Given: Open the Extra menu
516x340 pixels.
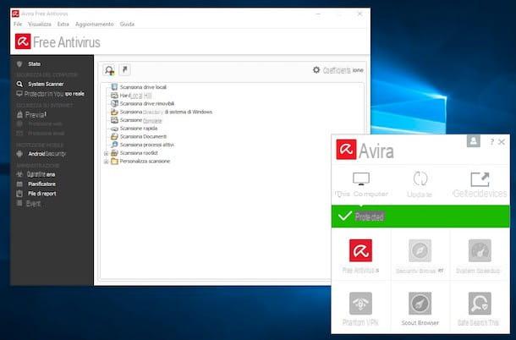Looking at the screenshot, I should click(x=63, y=24).
